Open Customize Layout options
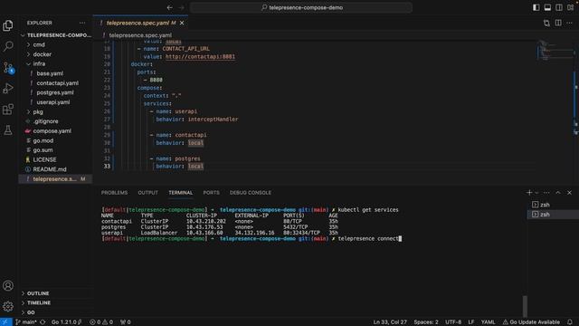The width and height of the screenshot is (579, 326). click(570, 7)
